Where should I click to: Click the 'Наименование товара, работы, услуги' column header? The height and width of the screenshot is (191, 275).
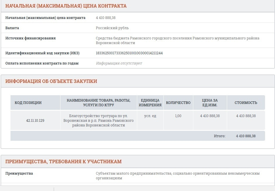click(x=98, y=103)
